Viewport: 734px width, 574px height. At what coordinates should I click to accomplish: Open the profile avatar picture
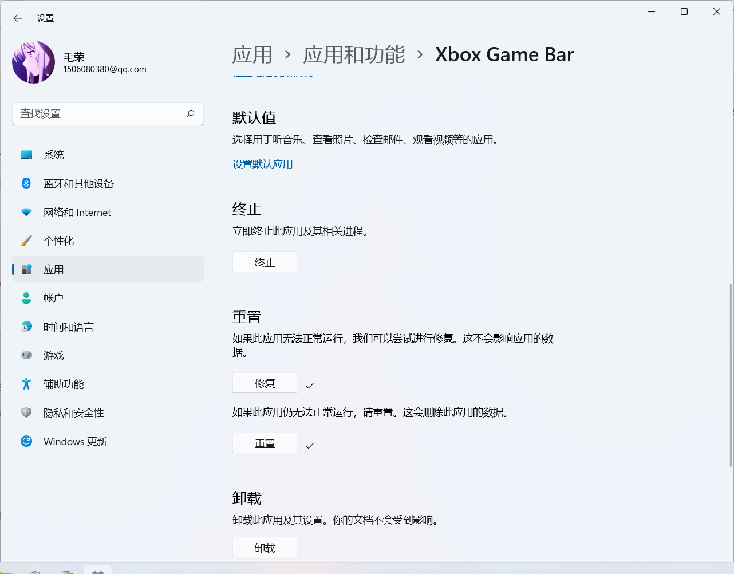[33, 62]
